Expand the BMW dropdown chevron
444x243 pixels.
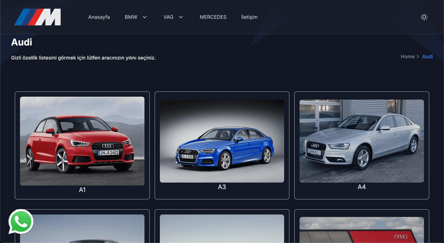pyautogui.click(x=144, y=17)
